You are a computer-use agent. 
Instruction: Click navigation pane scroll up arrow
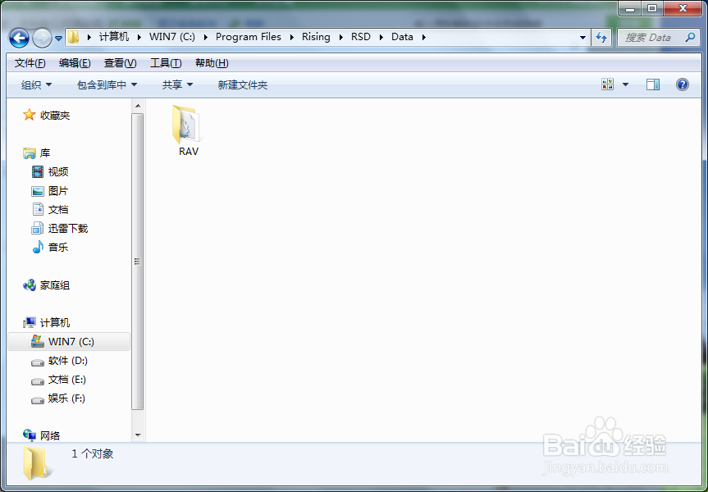point(138,106)
